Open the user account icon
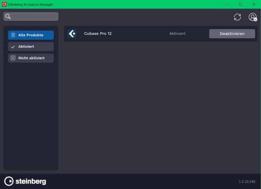The height and width of the screenshot is (189, 261). click(253, 17)
